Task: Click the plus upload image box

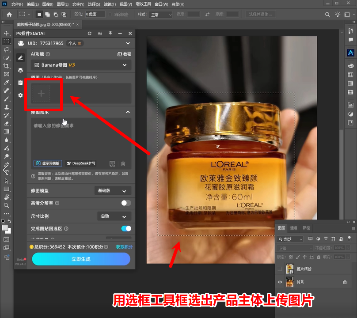Action: 41,94
